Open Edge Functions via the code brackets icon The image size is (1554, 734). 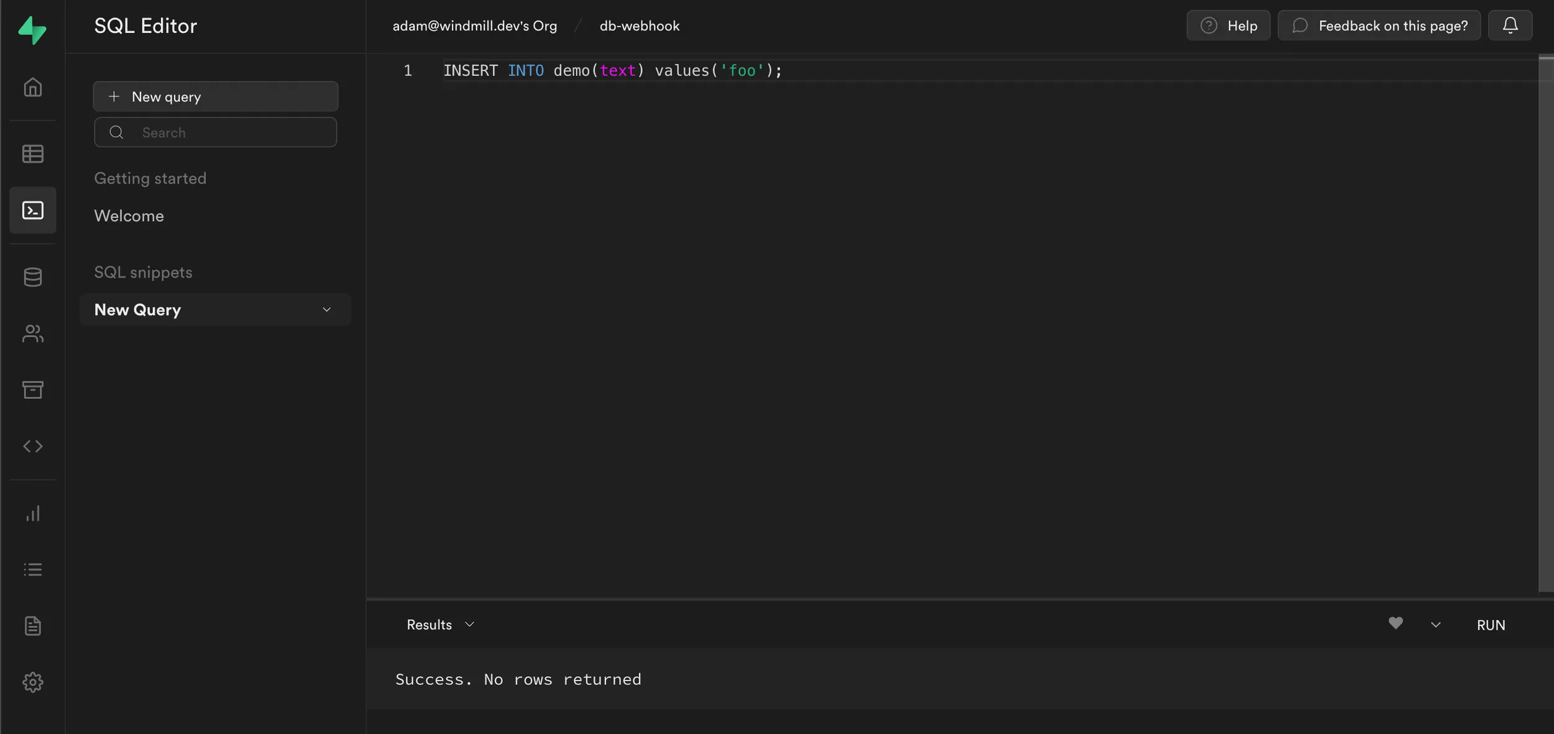32,446
